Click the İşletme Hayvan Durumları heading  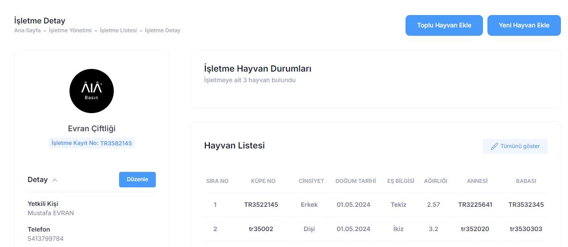tap(258, 68)
